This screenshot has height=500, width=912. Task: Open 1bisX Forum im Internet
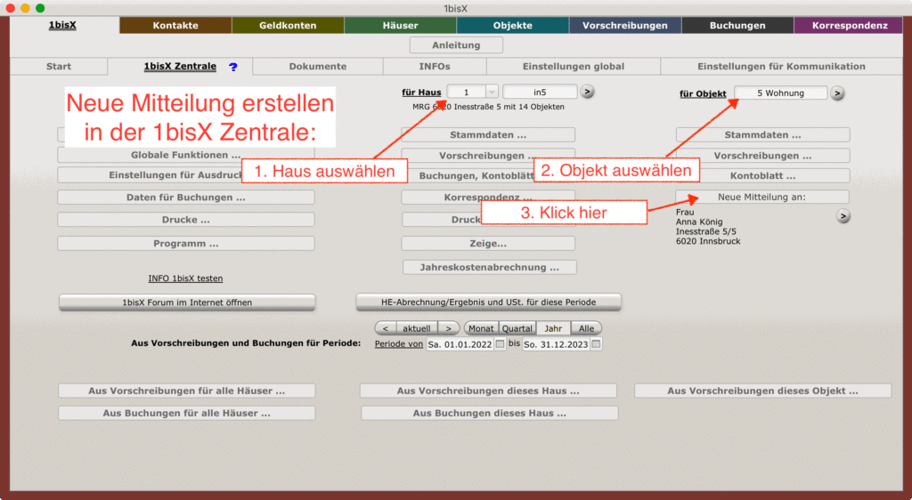(x=187, y=302)
